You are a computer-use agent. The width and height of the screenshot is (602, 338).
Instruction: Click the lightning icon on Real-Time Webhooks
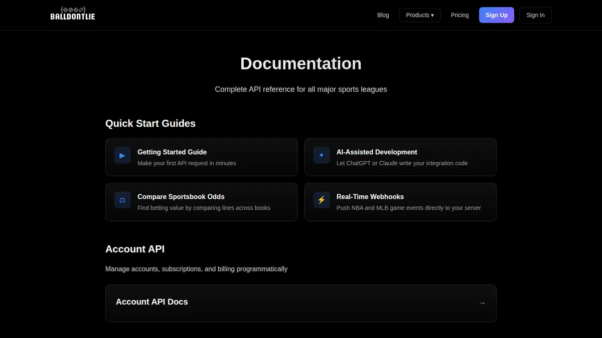[x=322, y=200]
